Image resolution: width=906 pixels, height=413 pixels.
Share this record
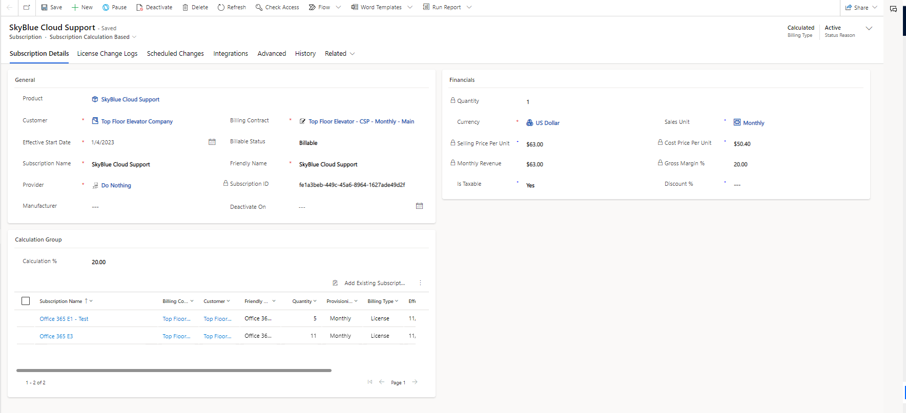coord(857,8)
